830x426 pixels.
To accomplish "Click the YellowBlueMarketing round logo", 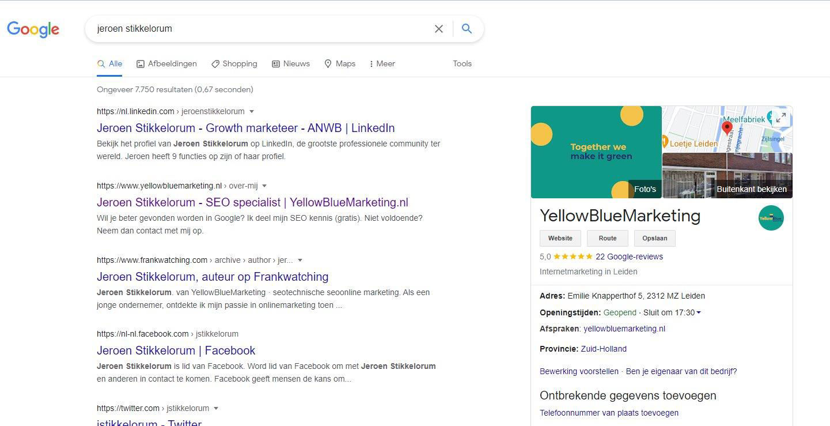I will [x=771, y=218].
